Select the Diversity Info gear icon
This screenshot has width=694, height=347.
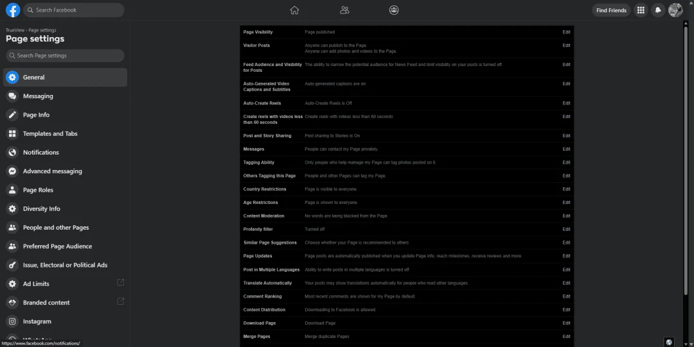pos(12,208)
